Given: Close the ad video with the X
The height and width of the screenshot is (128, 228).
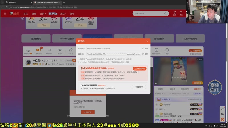Looking at the screenshot, I should point(202,59).
